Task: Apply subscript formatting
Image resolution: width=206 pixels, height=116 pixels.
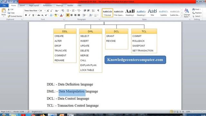Action: coord(42,15)
